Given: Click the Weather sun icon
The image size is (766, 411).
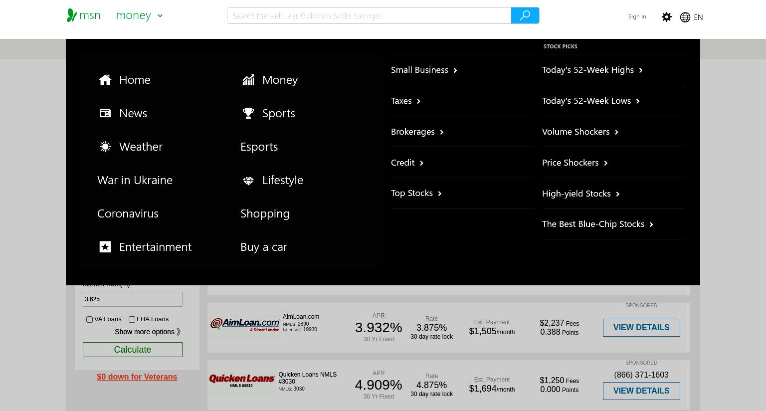Looking at the screenshot, I should (105, 147).
